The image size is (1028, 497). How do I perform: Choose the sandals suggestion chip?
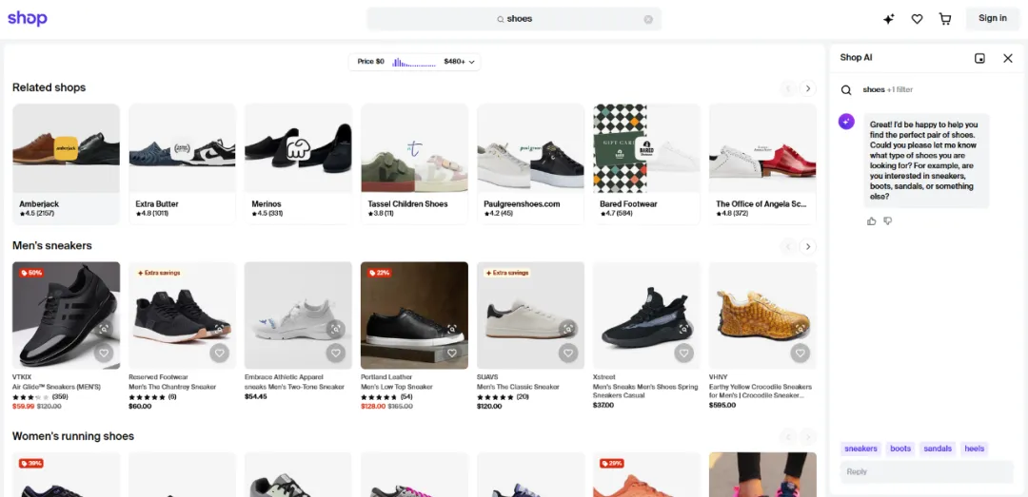point(938,449)
